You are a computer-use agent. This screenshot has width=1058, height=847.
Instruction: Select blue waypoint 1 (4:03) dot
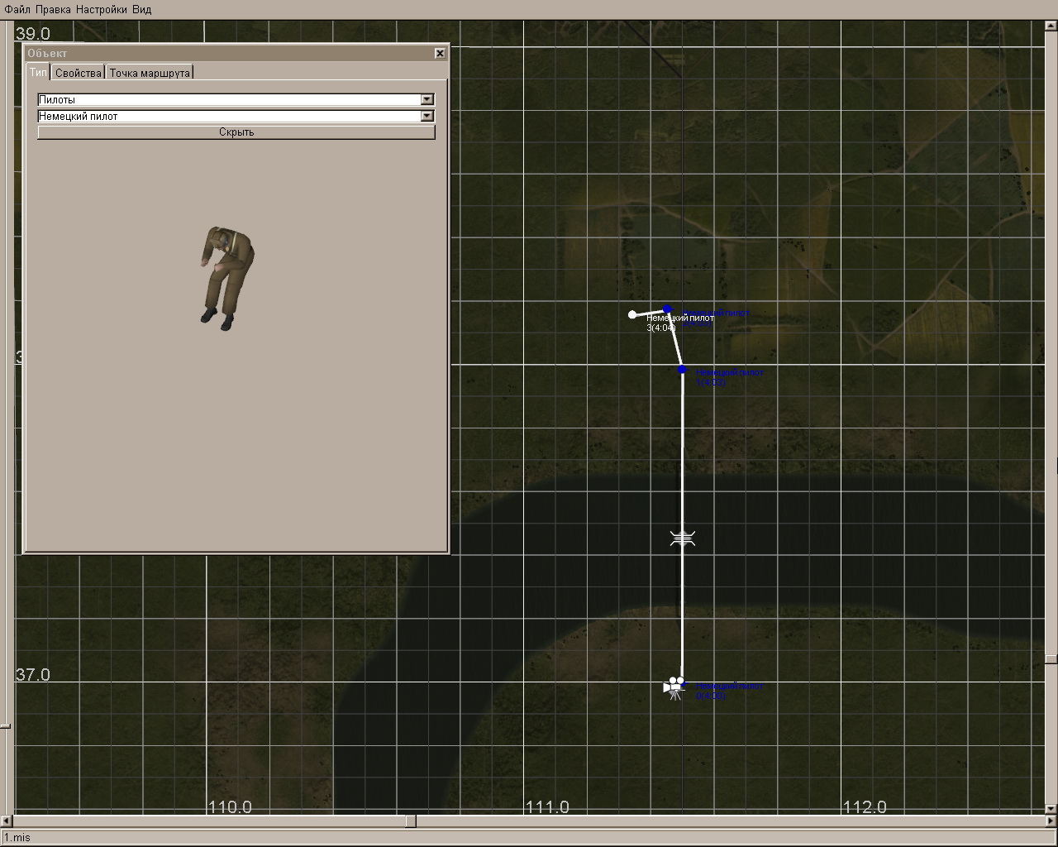[x=682, y=370]
